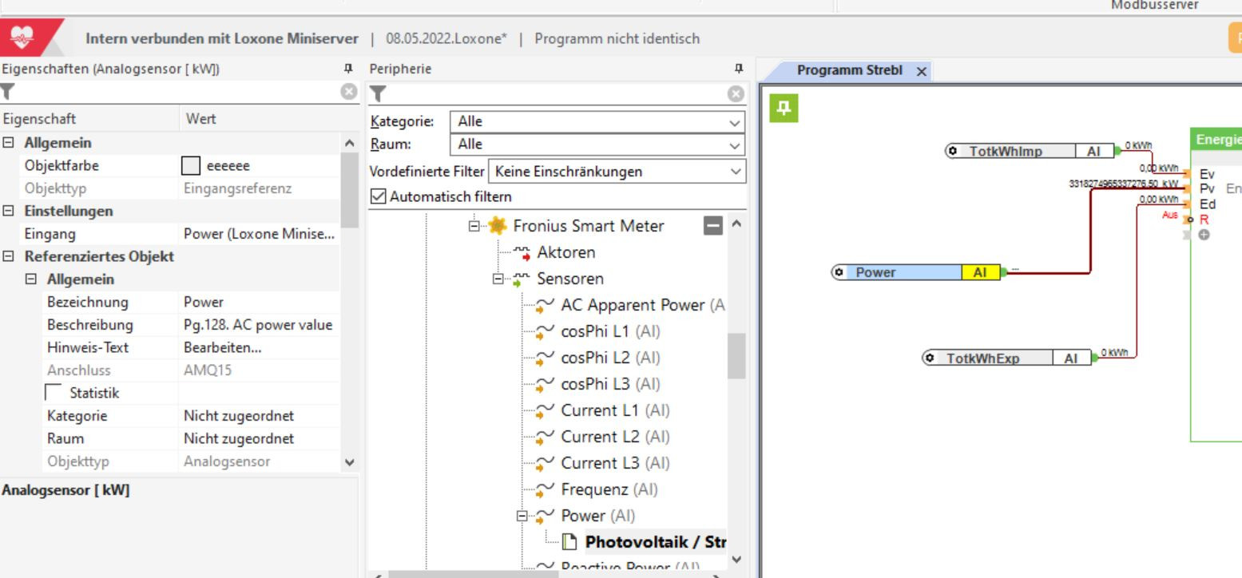Click the properties panel scrollbar thumb

click(349, 190)
